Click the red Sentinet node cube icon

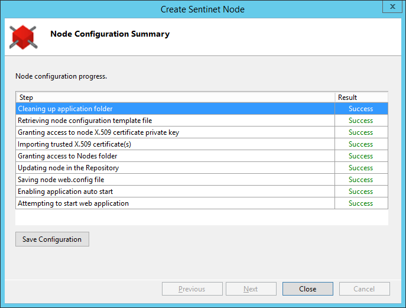23,37
